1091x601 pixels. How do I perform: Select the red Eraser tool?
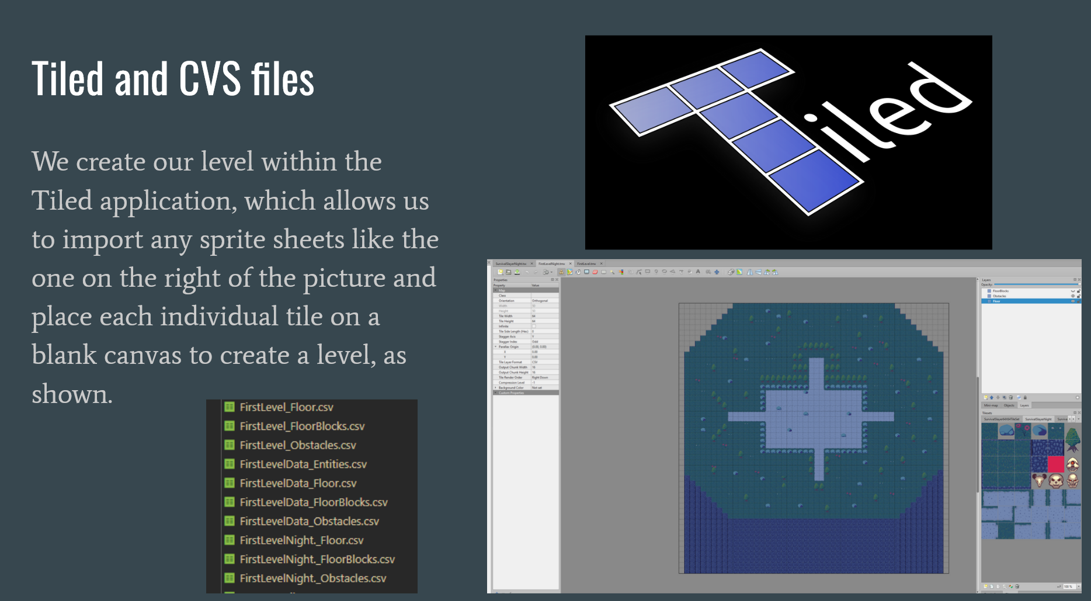point(595,272)
